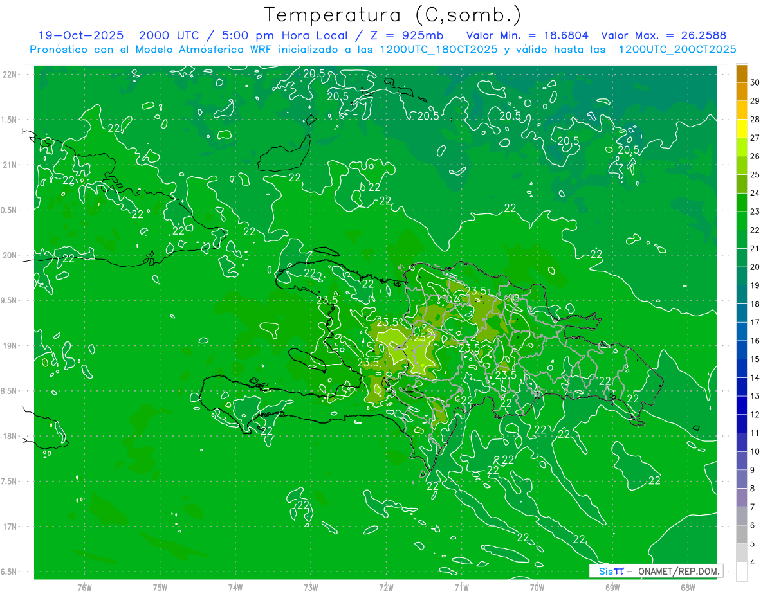Click the SisTT – ONAMET/REP.DOM. logo box
This screenshot has width=772, height=596.
[656, 571]
